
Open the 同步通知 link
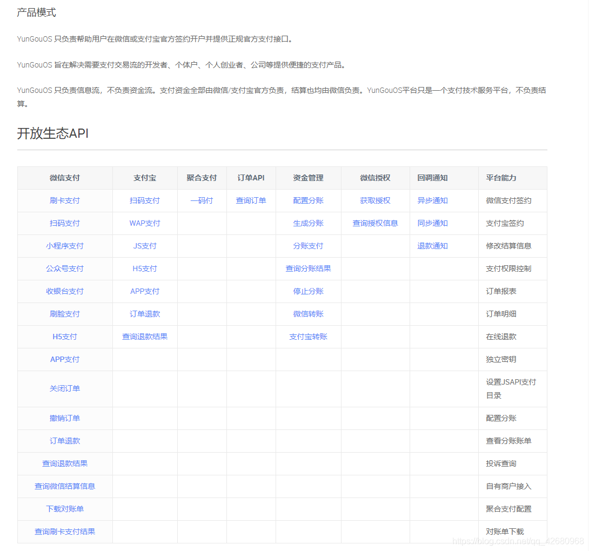tap(432, 223)
